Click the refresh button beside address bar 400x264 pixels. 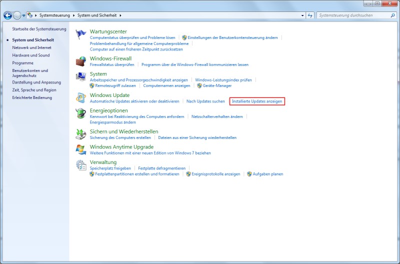click(x=310, y=15)
